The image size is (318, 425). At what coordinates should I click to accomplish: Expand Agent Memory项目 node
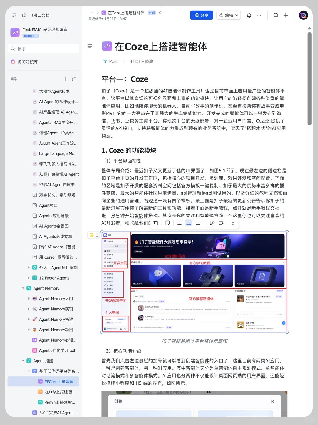click(x=29, y=330)
